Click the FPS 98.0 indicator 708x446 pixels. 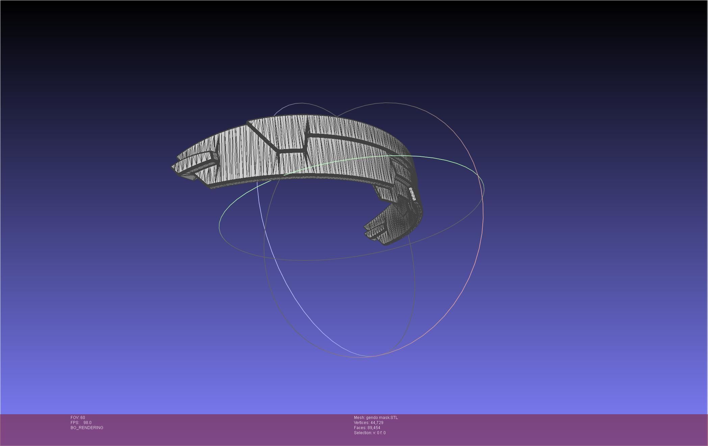point(81,423)
